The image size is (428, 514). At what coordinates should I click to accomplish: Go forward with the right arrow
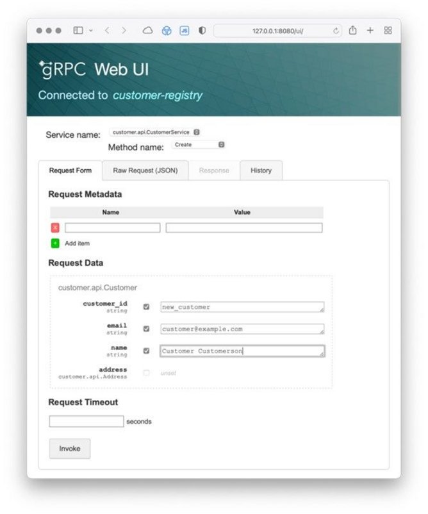124,31
